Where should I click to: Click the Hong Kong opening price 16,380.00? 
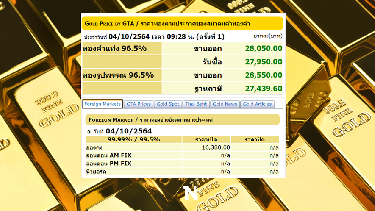[x=216, y=147]
